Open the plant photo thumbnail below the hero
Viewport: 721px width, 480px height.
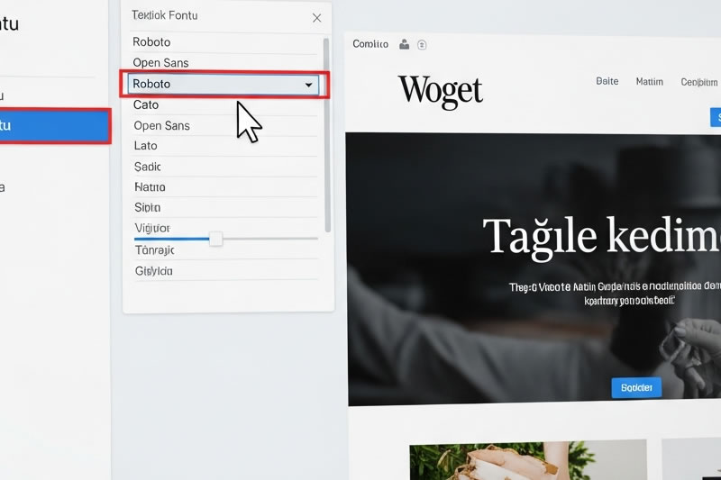[x=528, y=461]
